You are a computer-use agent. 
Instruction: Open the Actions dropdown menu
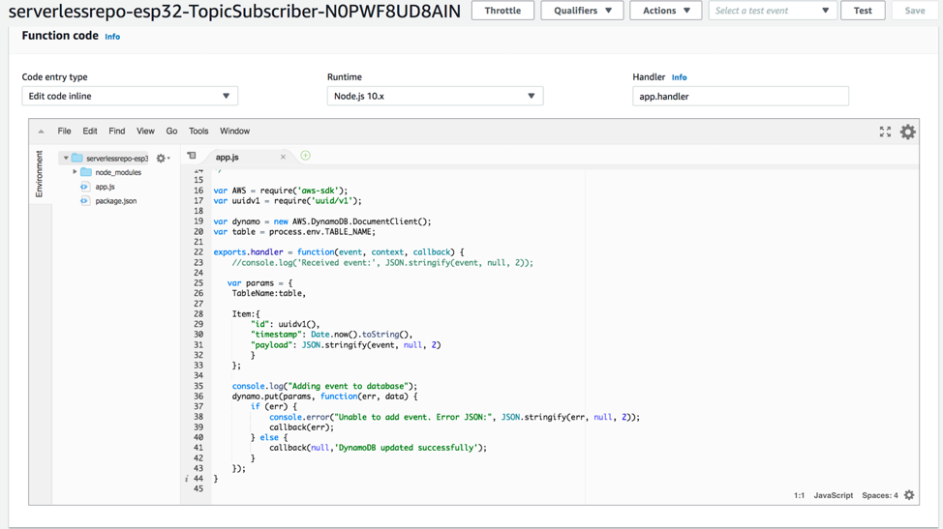coord(665,11)
